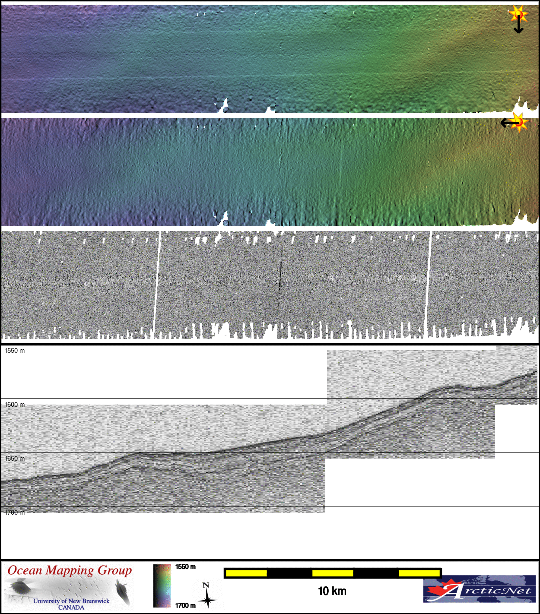This screenshot has width=540, height=614.
Task: Click the 10 km scale label
Action: tap(332, 591)
